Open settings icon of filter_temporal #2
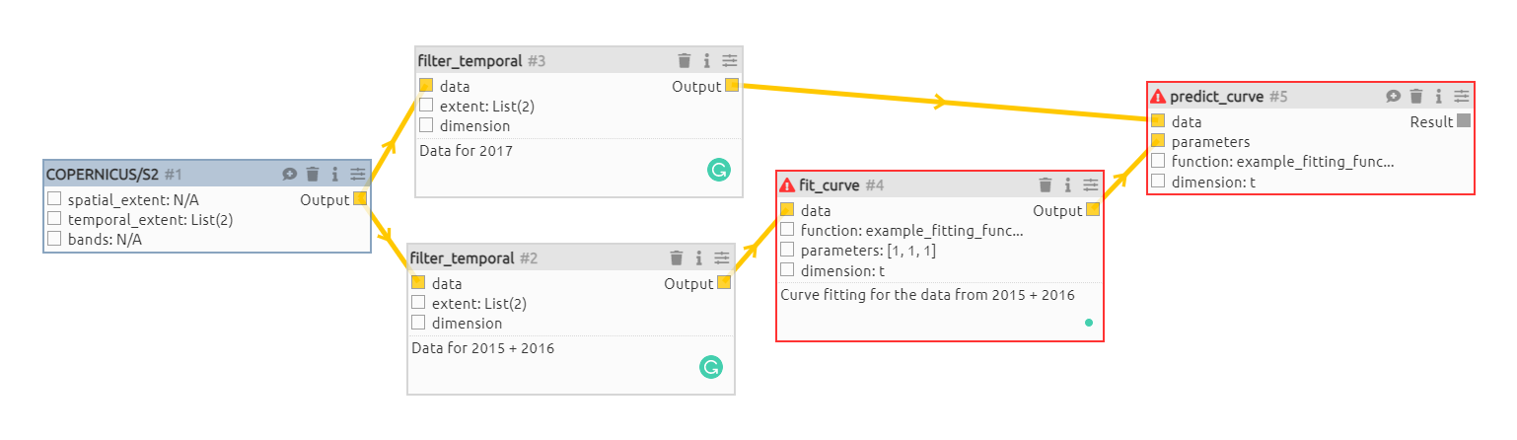Screen dimensions: 1517x440 coord(722,258)
